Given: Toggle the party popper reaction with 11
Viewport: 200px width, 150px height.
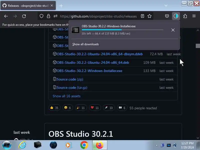Looking at the screenshot, I should [81, 108].
